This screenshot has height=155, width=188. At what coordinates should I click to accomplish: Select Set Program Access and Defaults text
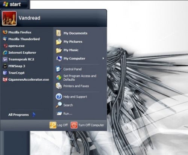click(80, 78)
